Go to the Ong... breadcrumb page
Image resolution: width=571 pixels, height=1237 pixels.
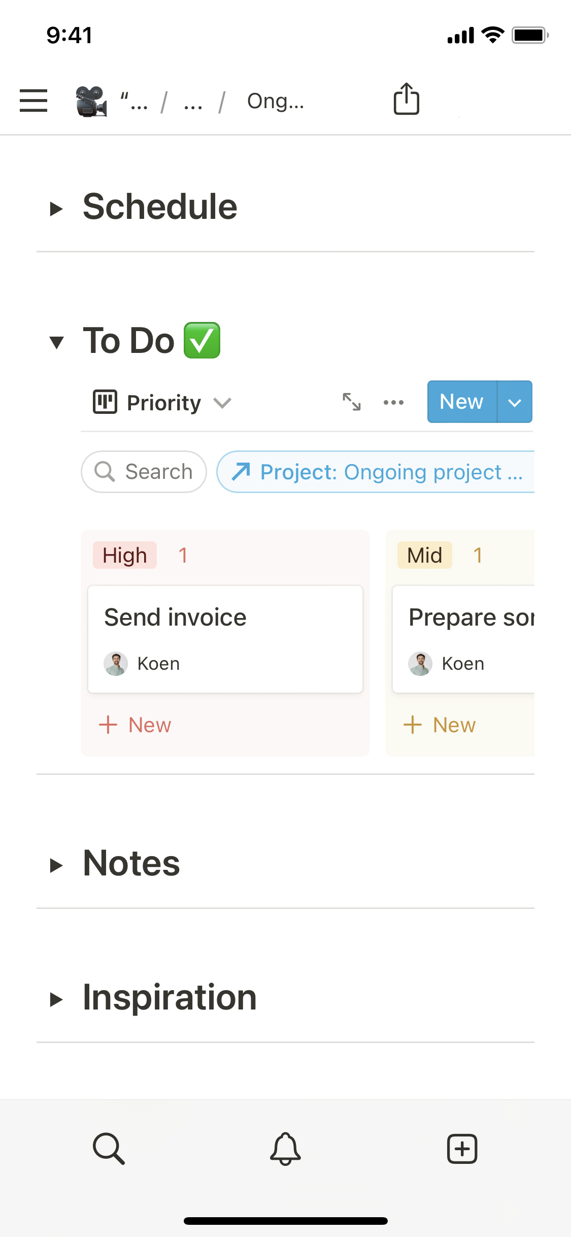tap(275, 101)
